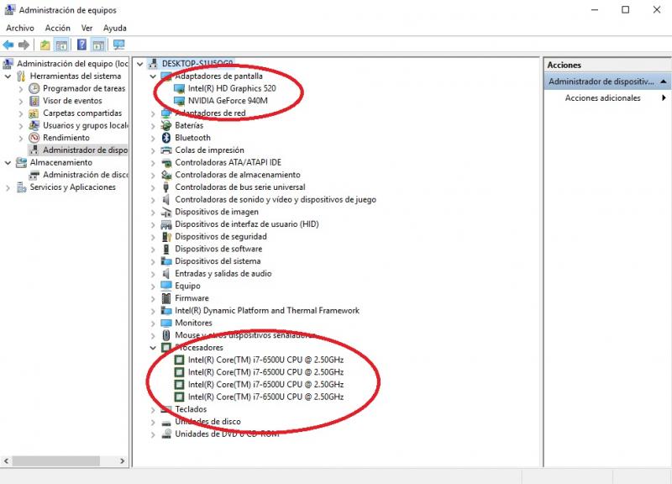The image size is (672, 484).
Task: Click the Rendimiento gauge icon
Action: coord(34,138)
